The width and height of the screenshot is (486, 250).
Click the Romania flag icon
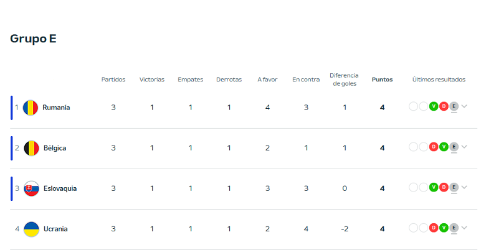point(31,108)
